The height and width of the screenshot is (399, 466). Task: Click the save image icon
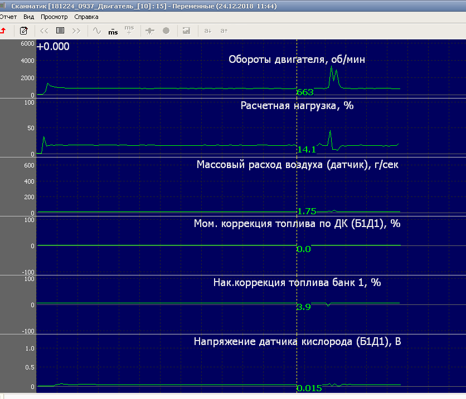(x=187, y=30)
